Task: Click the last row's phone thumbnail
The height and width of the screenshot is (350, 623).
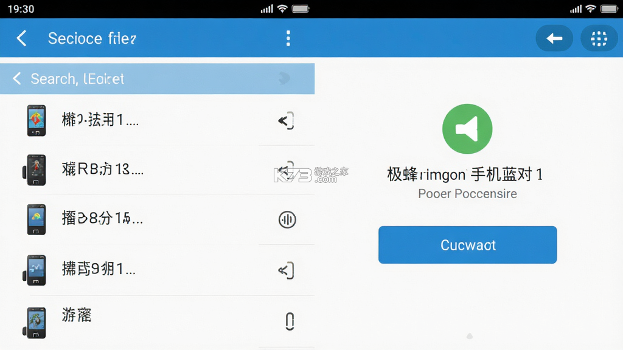Action: pyautogui.click(x=35, y=323)
